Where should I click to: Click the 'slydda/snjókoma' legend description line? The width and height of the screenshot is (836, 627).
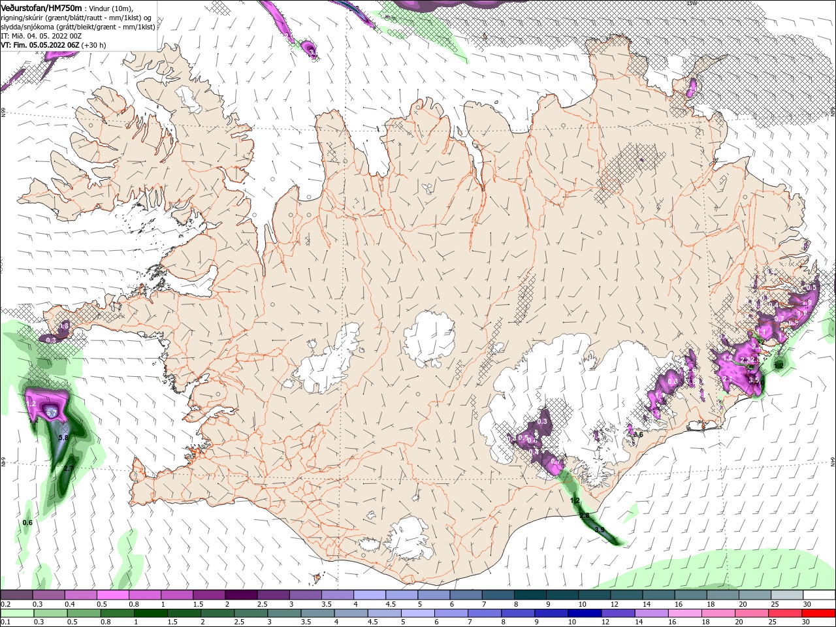(78, 27)
